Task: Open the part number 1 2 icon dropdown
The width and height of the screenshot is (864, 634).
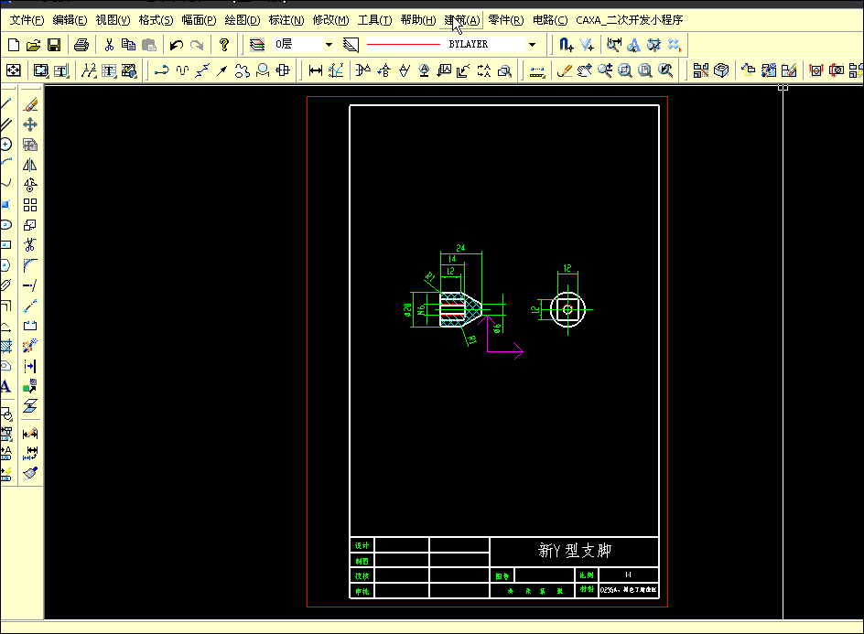Action: [89, 70]
